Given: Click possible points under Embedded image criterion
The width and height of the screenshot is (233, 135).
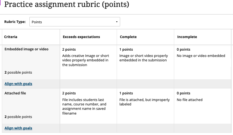Looking at the screenshot, I should pyautogui.click(x=18, y=72).
